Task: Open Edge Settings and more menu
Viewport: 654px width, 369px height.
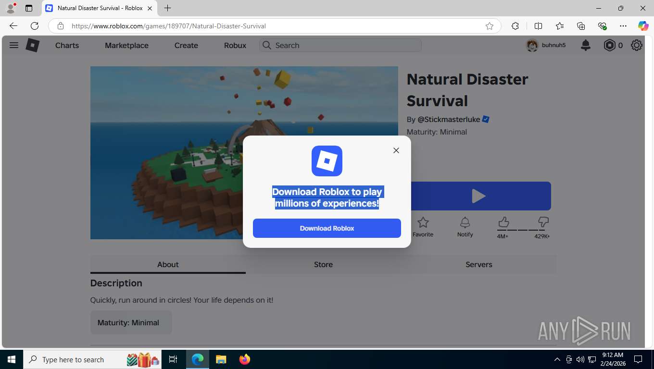Action: point(623,26)
